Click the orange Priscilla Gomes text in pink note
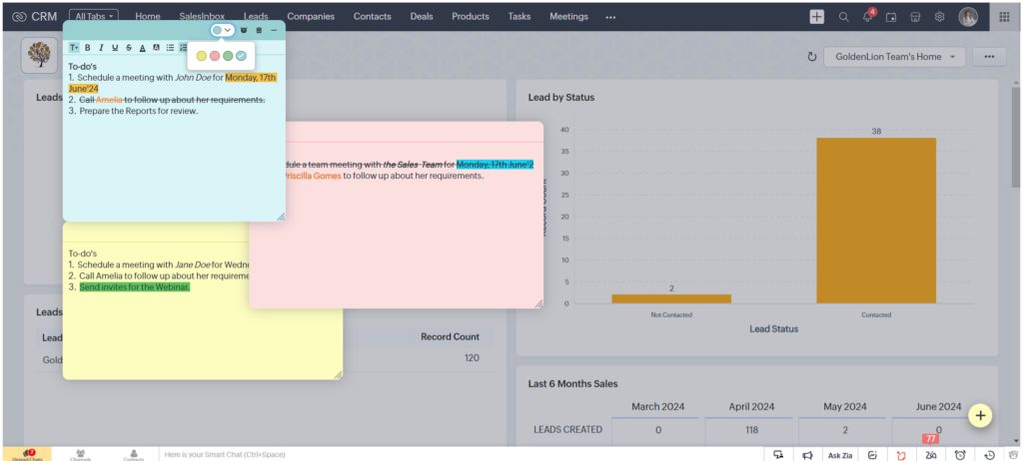 (313, 176)
